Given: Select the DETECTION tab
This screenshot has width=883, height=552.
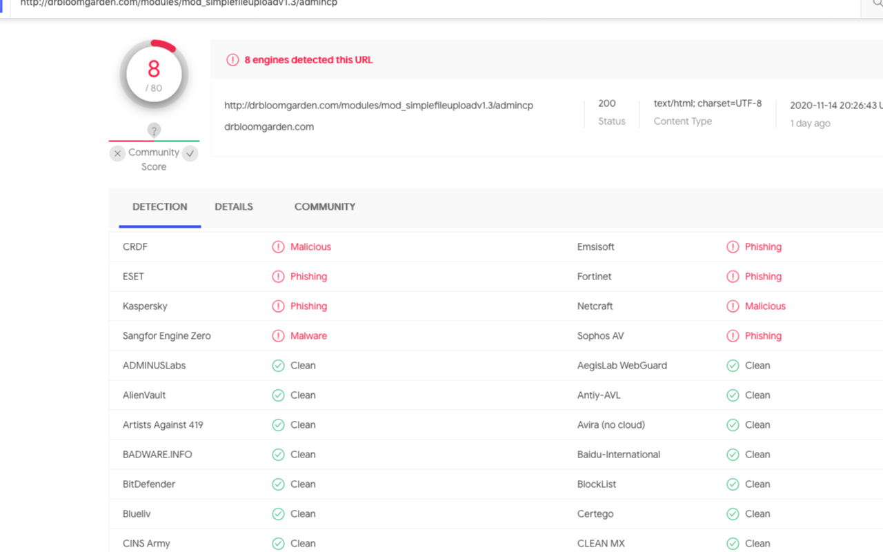Looking at the screenshot, I should (160, 207).
